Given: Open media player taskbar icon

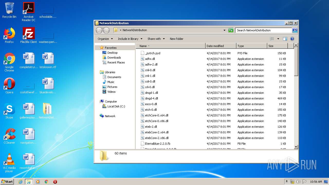Looking at the screenshot, I should pyautogui.click(x=38, y=182).
